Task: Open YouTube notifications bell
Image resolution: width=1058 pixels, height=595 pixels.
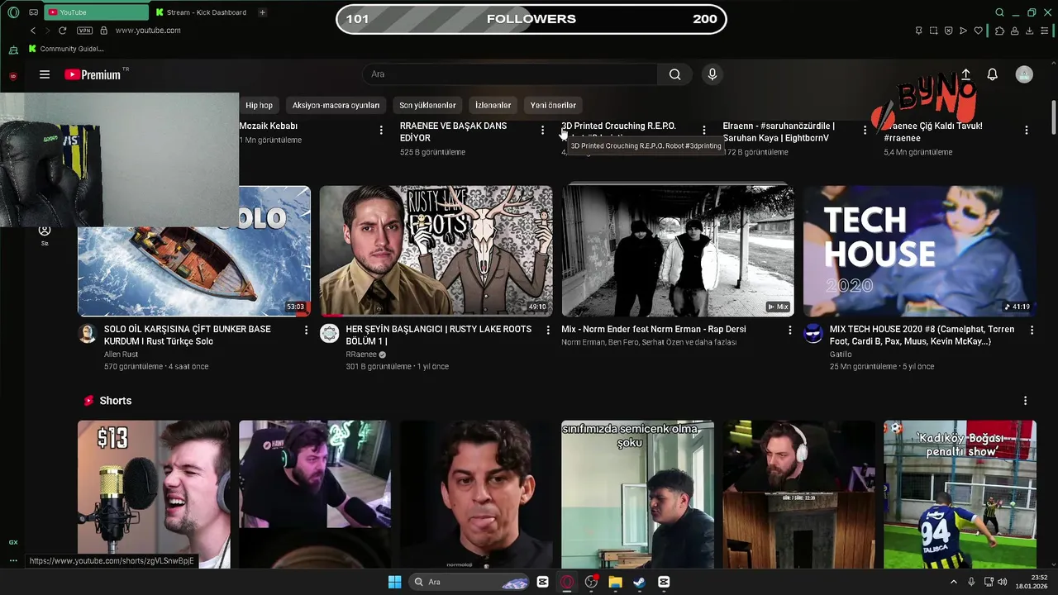Action: [993, 74]
